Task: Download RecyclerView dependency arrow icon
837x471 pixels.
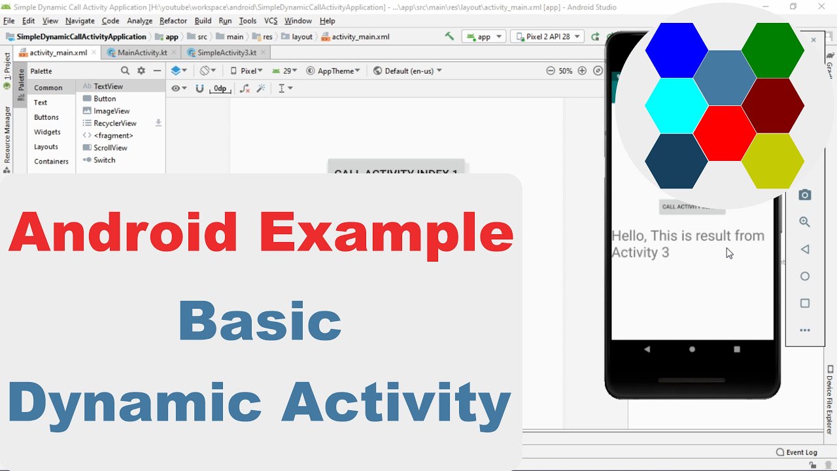Action: click(158, 123)
